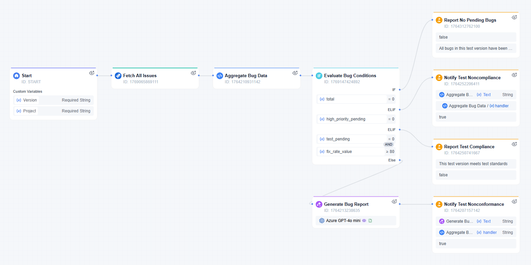Toggle the purple eye beside Azure GPT-4o mini
Image resolution: width=531 pixels, height=265 pixels.
[x=364, y=220]
